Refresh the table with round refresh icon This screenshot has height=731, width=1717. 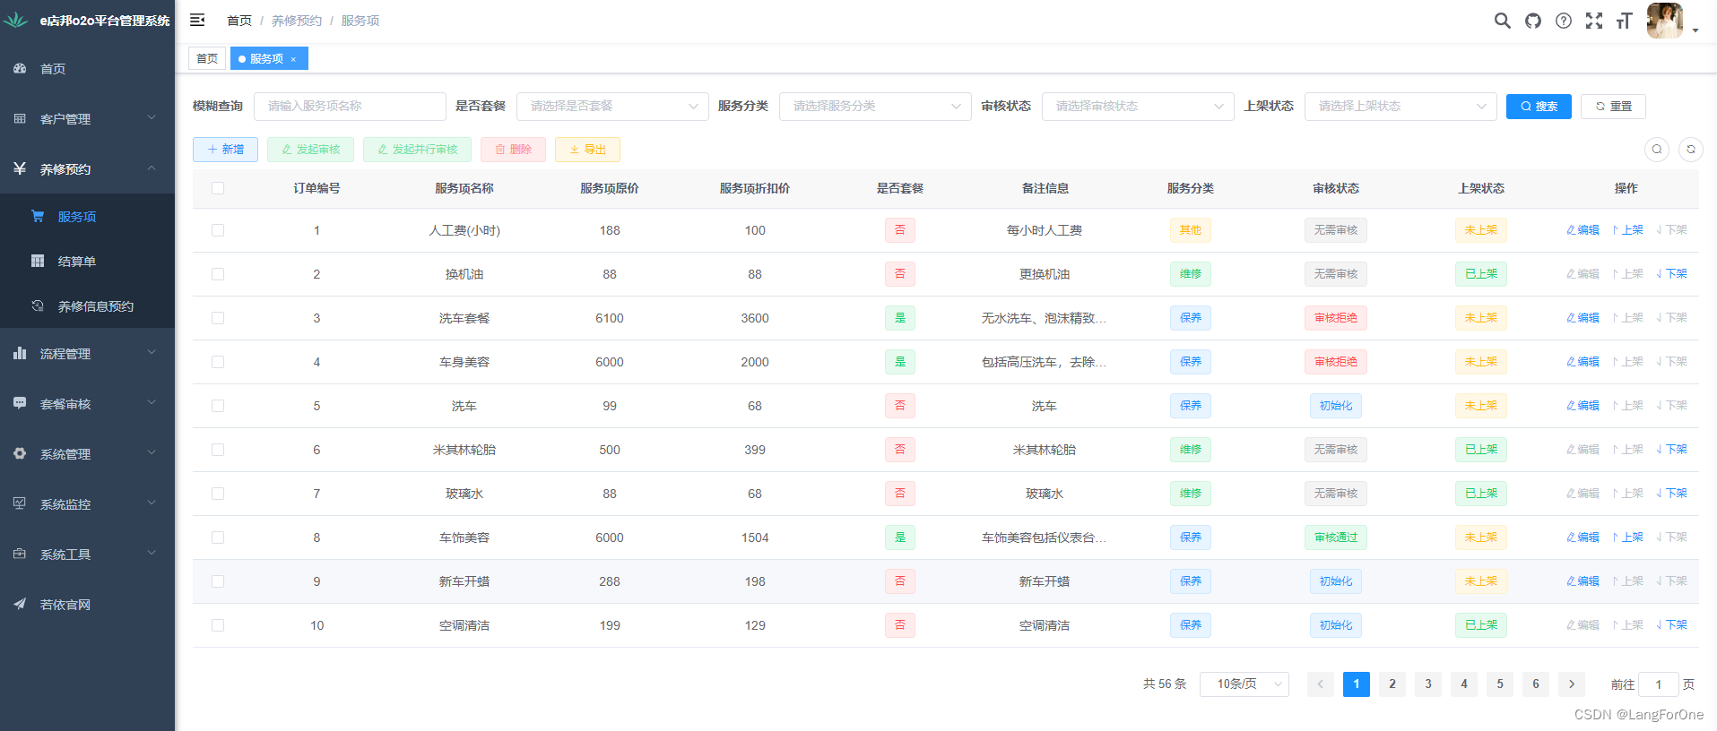click(1691, 150)
